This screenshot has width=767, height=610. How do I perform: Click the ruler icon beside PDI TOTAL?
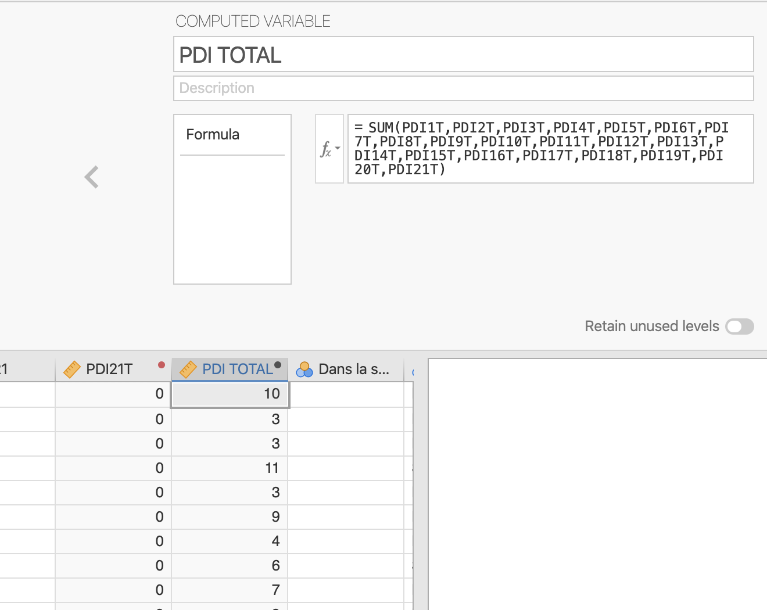tap(188, 369)
